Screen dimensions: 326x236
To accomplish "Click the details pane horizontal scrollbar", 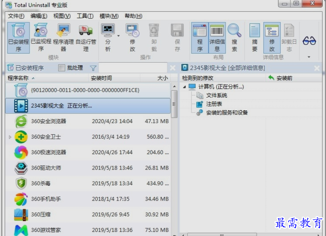I will click(x=222, y=235).
